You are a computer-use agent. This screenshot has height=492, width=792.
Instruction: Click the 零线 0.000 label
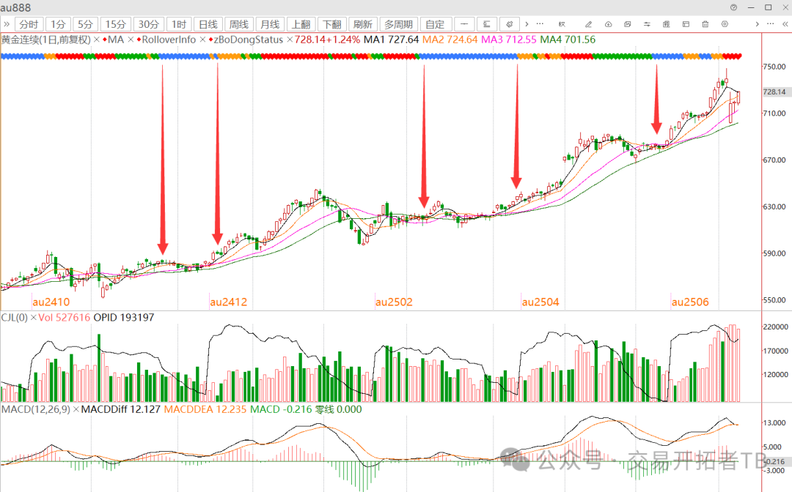pos(338,409)
